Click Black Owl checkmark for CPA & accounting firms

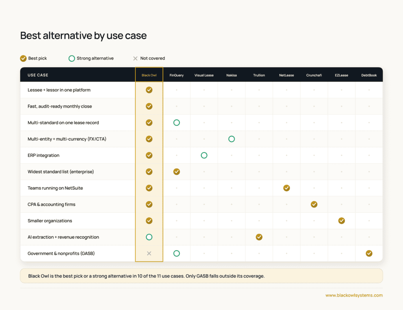tap(149, 204)
